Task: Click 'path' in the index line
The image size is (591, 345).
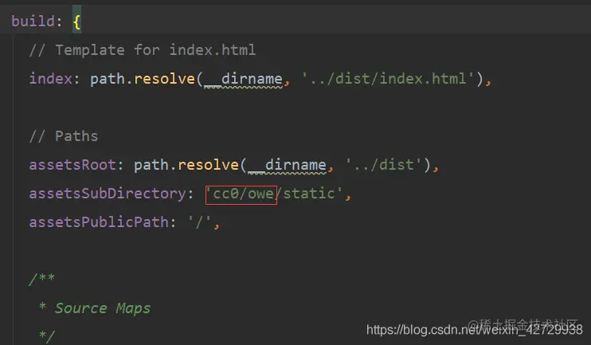Action: point(107,79)
